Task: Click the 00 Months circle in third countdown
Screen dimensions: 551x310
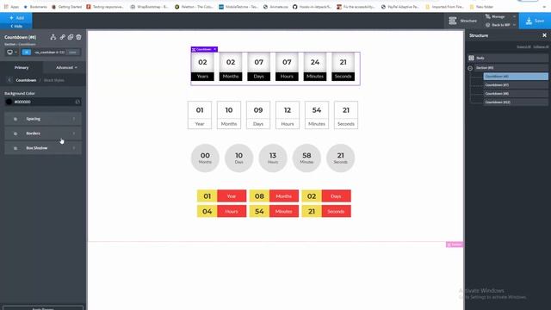Action: click(205, 158)
